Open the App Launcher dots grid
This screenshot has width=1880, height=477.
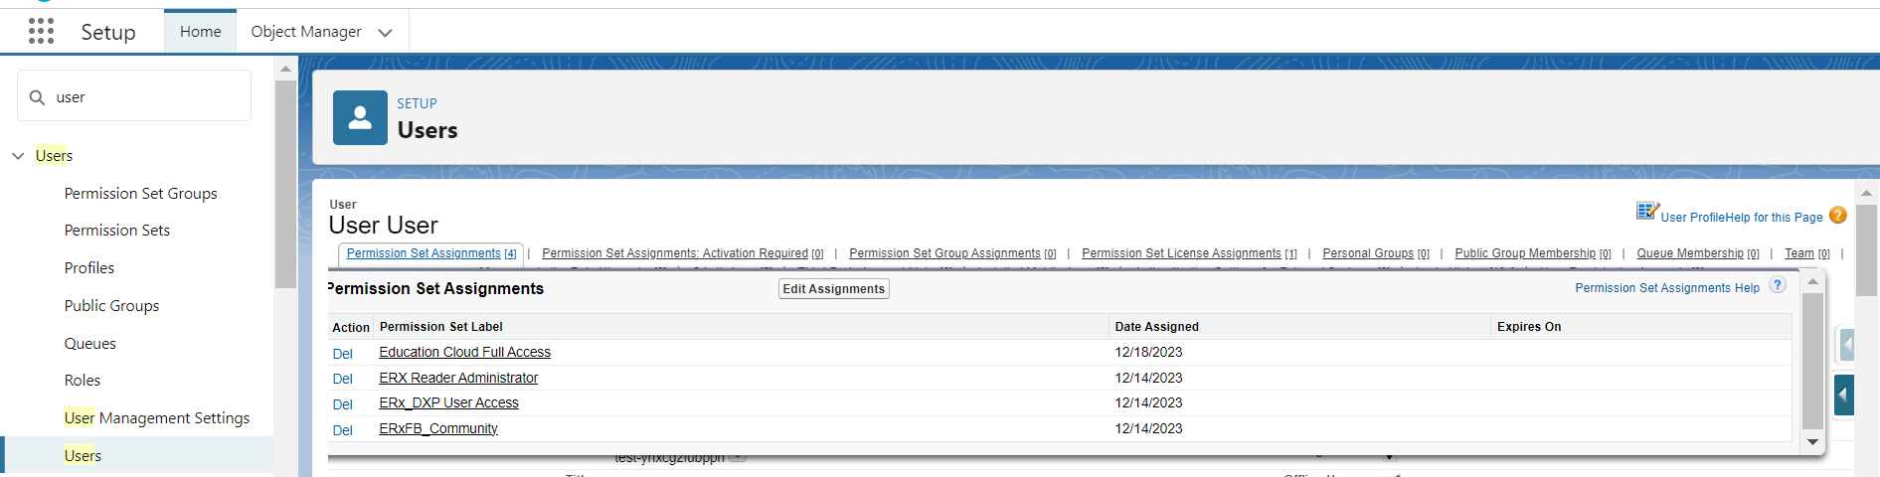41,32
